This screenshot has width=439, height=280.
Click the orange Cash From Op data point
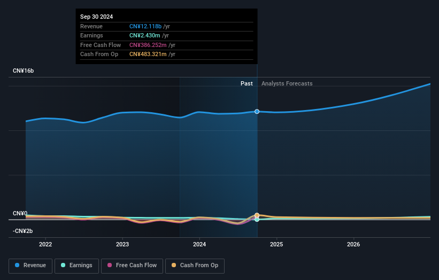click(257, 215)
